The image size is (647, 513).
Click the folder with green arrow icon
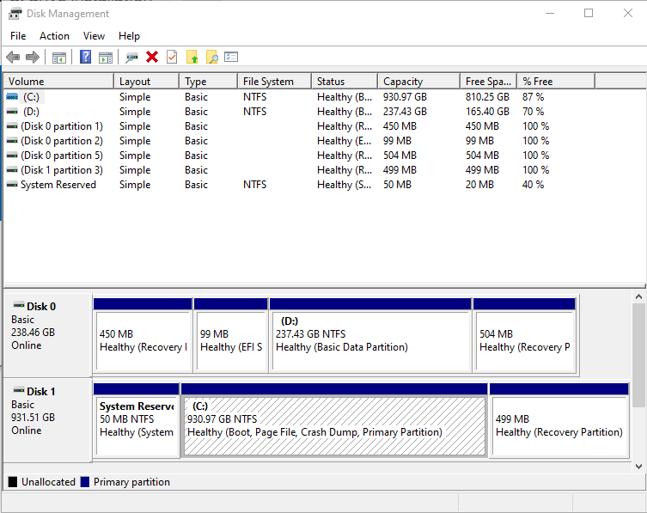tap(192, 57)
